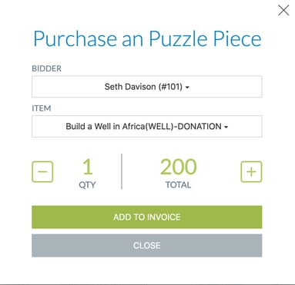This screenshot has height=285, width=295.
Task: Open the Item dropdown
Action: coord(147,126)
